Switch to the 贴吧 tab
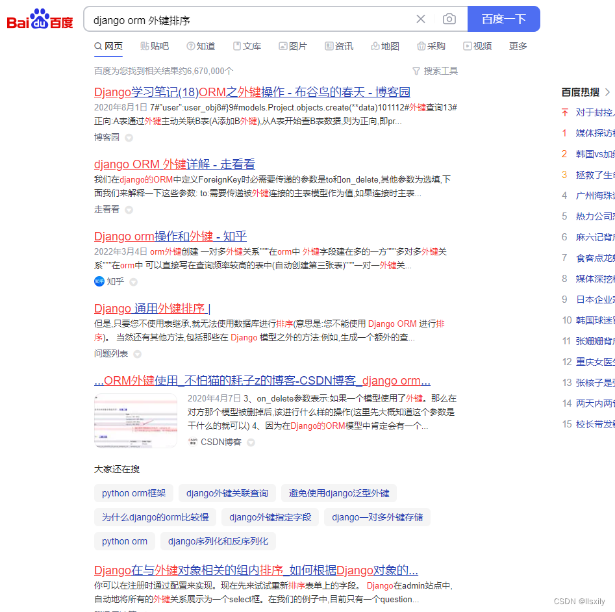This screenshot has width=615, height=612. [x=155, y=46]
